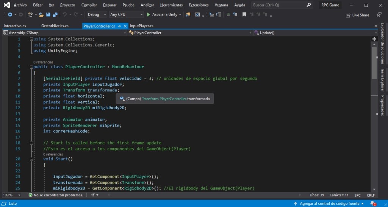The image size is (388, 207).
Task: Click the Asociar a Unity button
Action: [162, 15]
